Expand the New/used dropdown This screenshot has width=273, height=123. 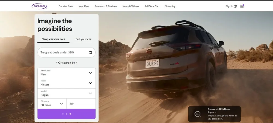tap(67, 73)
